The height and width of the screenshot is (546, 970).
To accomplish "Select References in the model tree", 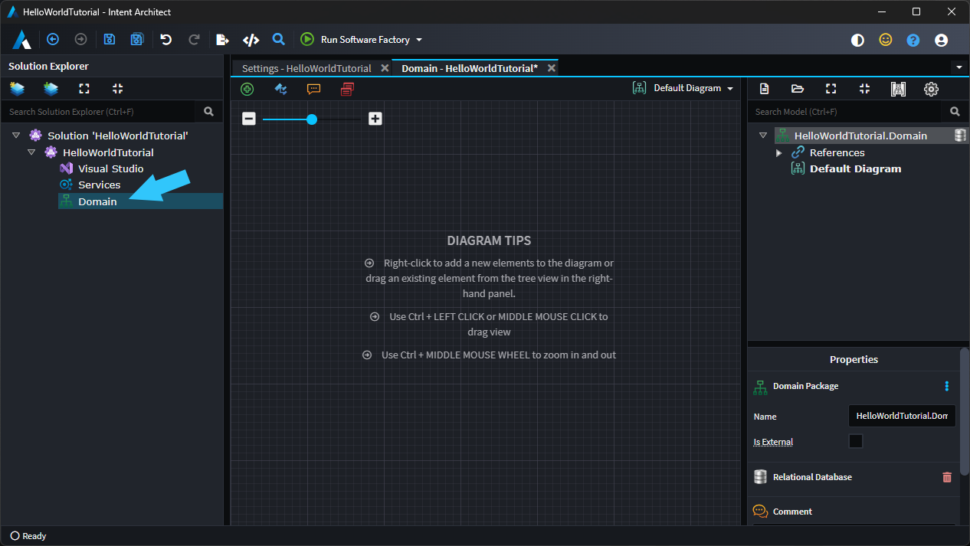I will tap(837, 152).
